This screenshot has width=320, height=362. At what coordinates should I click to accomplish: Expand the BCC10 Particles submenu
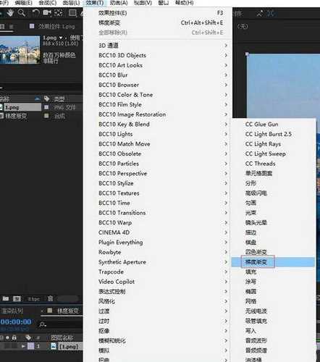(x=158, y=164)
